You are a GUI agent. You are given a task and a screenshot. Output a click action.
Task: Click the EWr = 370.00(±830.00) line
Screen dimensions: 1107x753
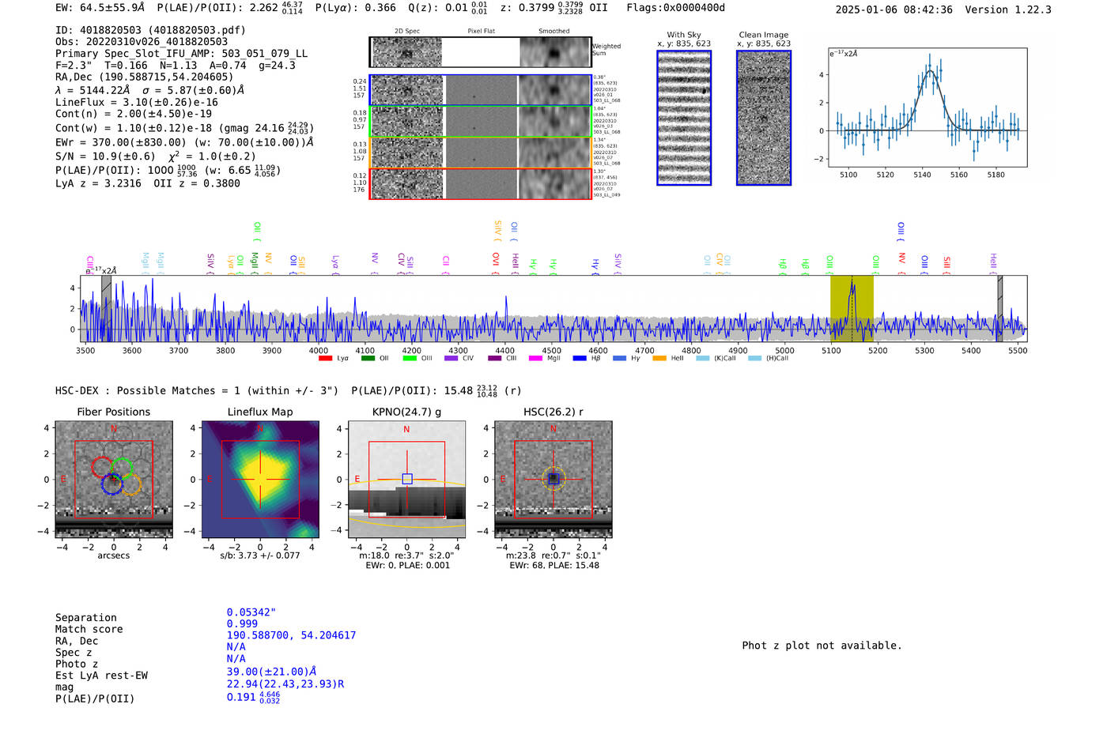tap(184, 143)
